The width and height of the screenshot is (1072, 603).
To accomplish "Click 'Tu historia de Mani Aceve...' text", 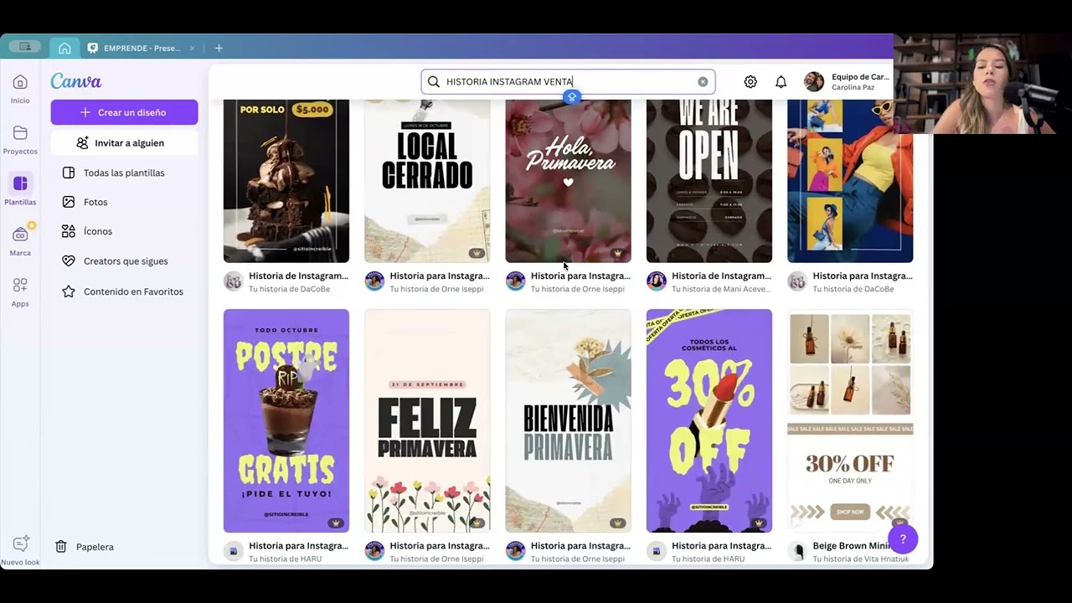I will pyautogui.click(x=722, y=289).
